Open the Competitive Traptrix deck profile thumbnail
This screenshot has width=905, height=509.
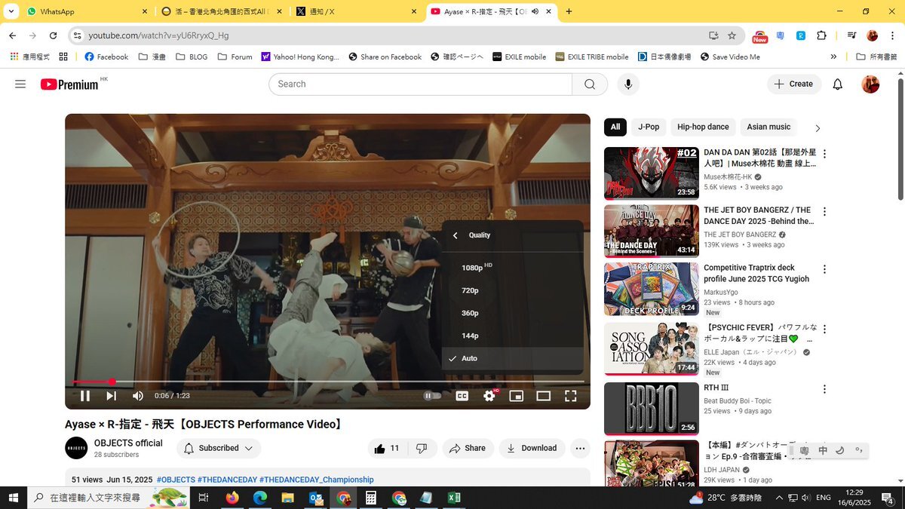pyautogui.click(x=651, y=289)
